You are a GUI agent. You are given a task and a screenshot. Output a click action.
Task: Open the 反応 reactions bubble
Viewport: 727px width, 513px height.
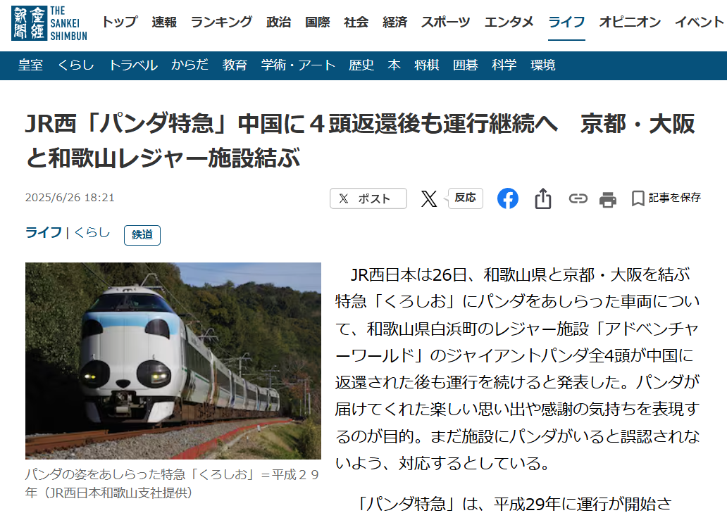tap(465, 198)
